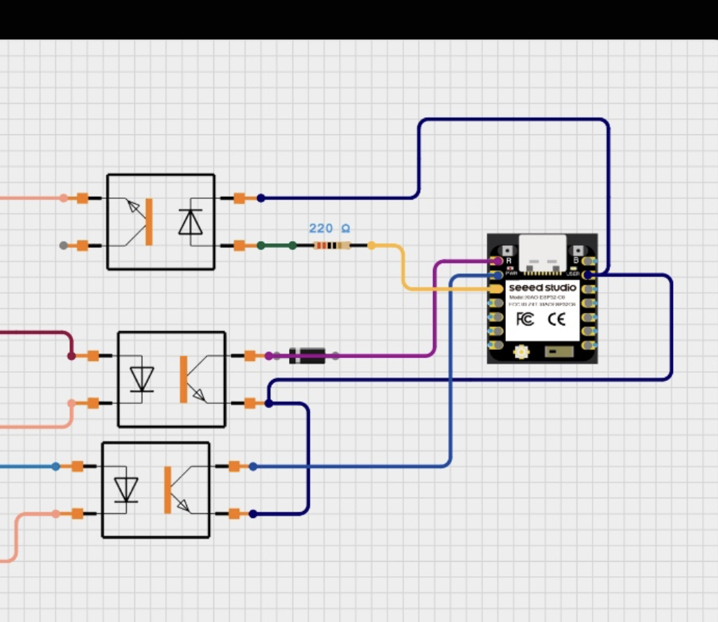Click the top optocoupler's upper-left orange pin
Viewport: 718px width, 622px height.
tap(82, 198)
